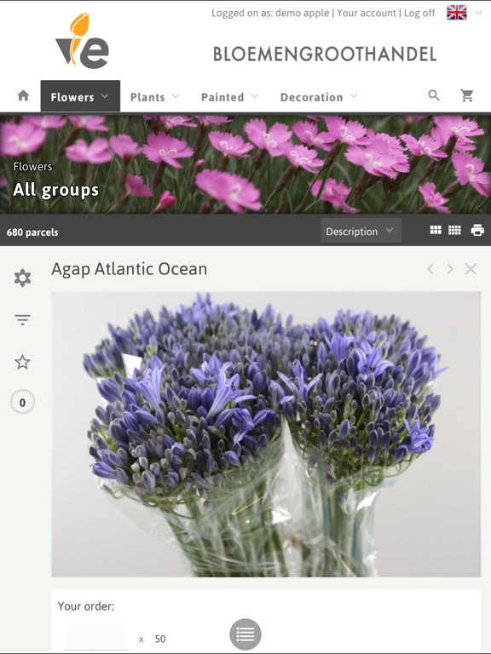
Task: Open favorites star icon
Action: click(x=22, y=362)
